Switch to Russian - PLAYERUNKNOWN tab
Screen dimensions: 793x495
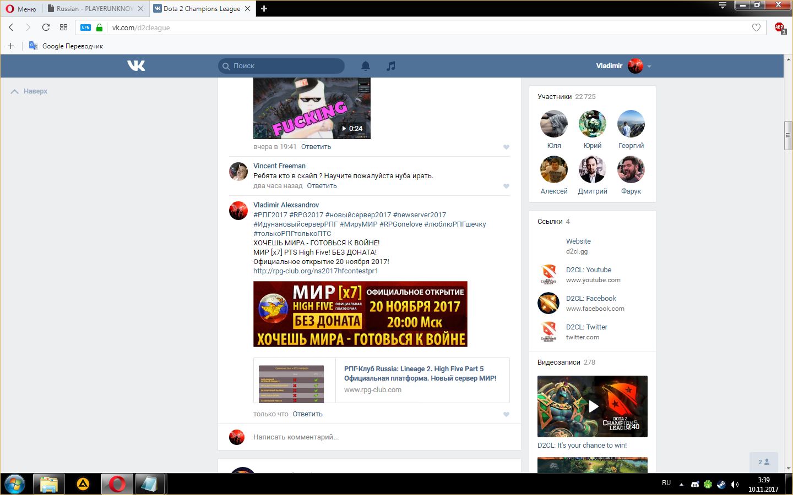tap(94, 9)
